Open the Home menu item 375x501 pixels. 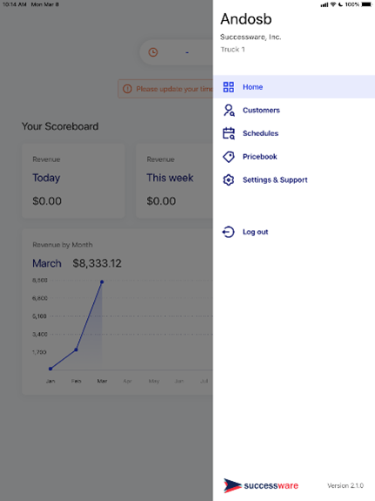click(x=294, y=87)
